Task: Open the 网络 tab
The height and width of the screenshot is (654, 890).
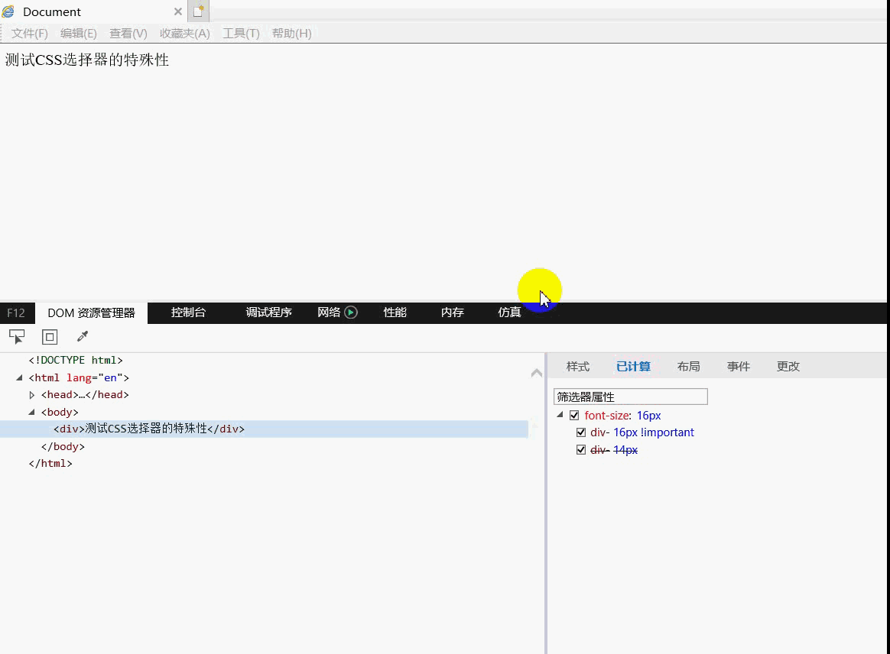Action: (x=330, y=312)
